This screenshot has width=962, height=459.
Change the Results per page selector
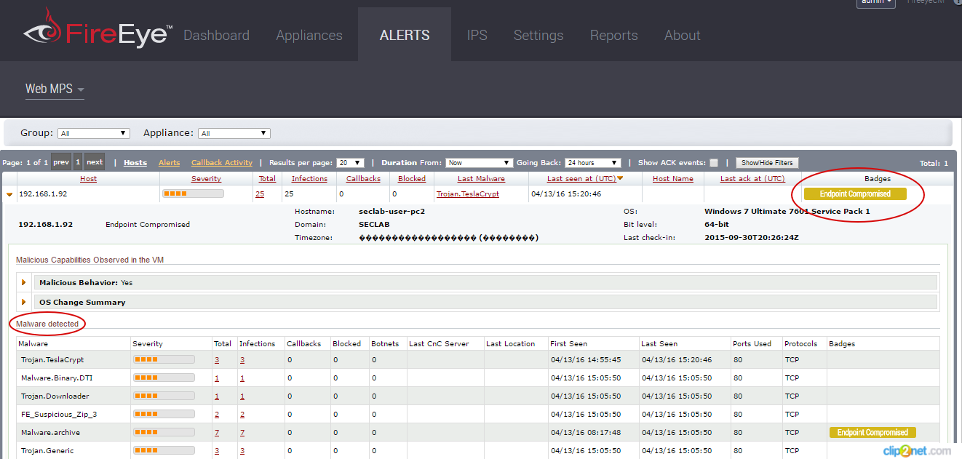coord(349,162)
